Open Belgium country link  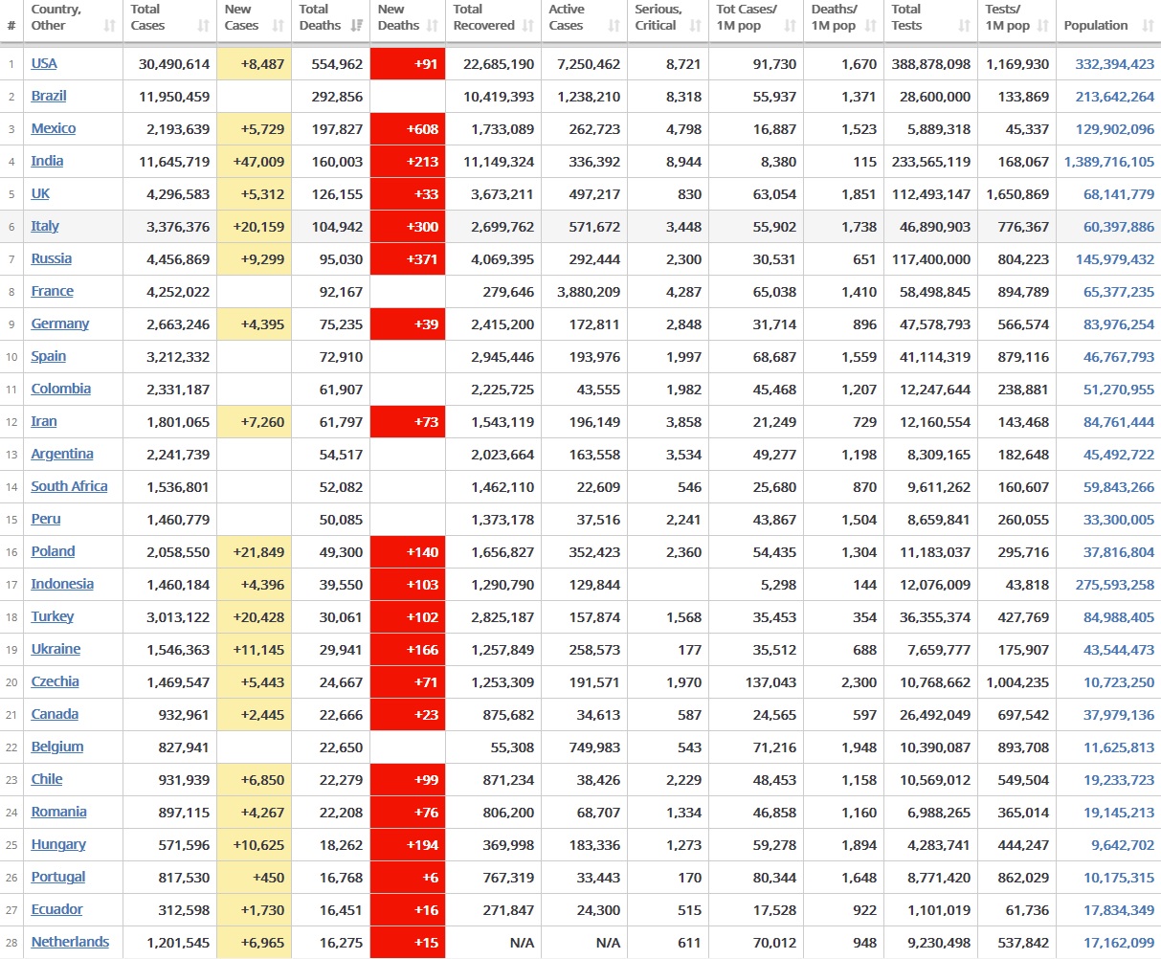pos(57,747)
